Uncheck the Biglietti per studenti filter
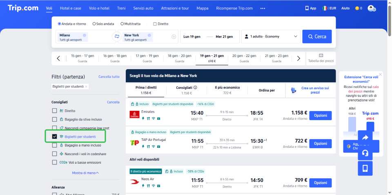Viewport: 392px width, 195px height. tap(54, 136)
